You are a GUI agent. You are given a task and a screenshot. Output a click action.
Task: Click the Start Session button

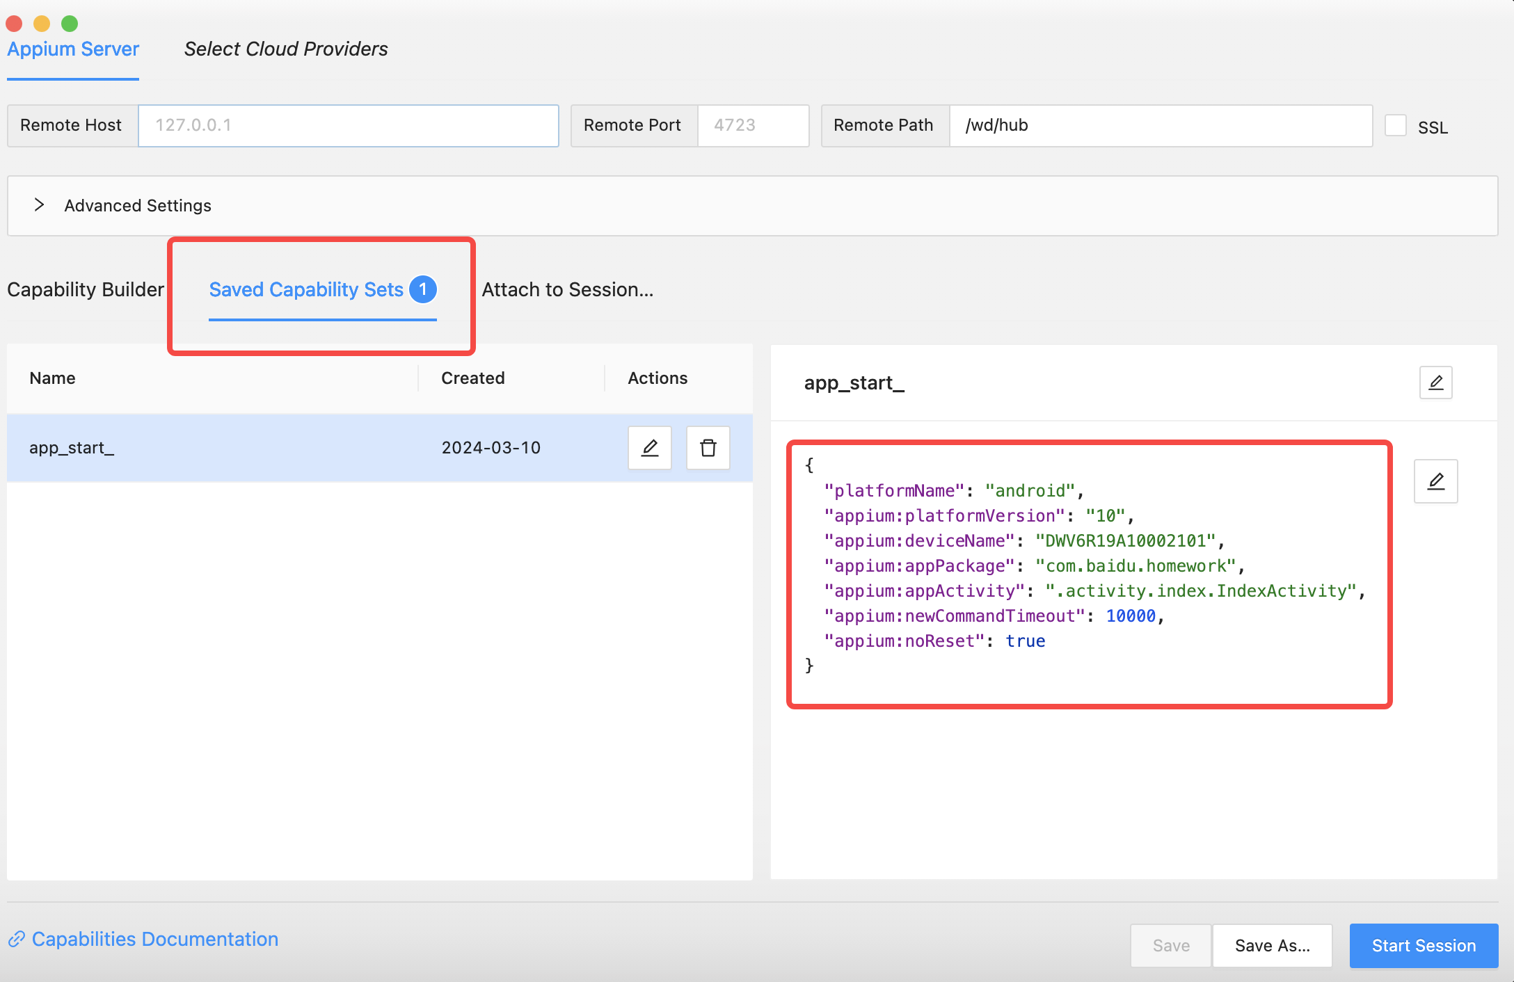coord(1424,946)
